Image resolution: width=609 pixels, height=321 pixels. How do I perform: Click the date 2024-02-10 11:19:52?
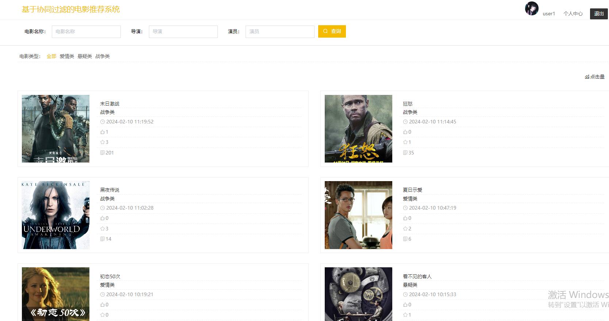coord(130,122)
